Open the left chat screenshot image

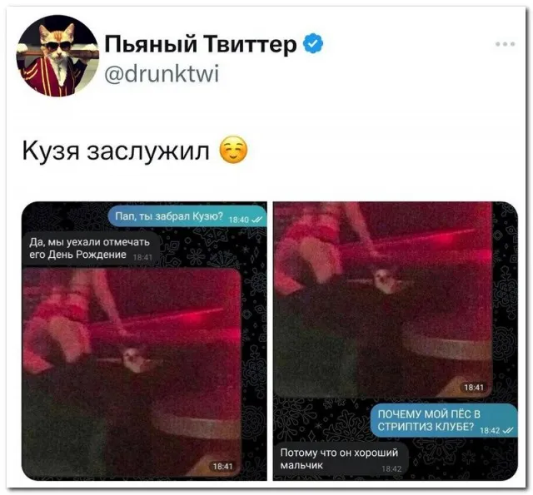[144, 341]
